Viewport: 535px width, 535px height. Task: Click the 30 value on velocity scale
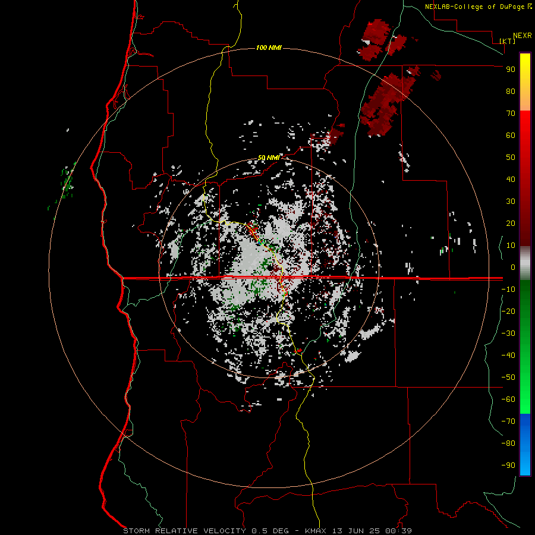511,202
